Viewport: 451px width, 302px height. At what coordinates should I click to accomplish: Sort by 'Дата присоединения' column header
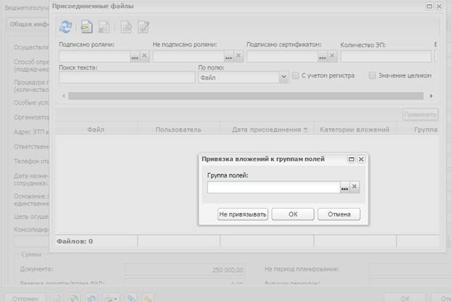pyautogui.click(x=269, y=130)
